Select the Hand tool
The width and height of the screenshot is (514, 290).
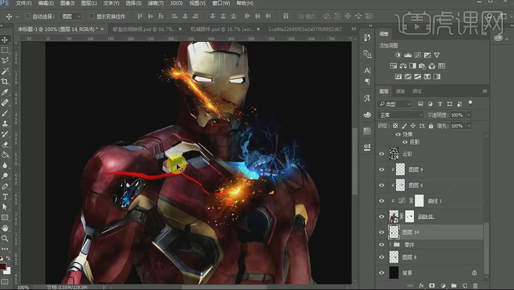point(5,228)
